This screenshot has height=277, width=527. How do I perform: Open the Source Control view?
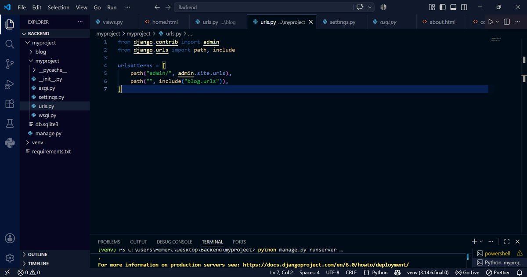tap(10, 64)
